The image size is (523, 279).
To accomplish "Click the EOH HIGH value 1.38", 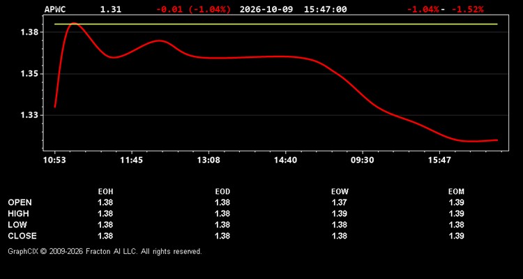I will coord(105,213).
